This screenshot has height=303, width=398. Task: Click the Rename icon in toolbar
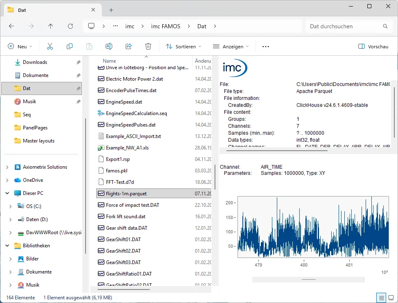(109, 47)
